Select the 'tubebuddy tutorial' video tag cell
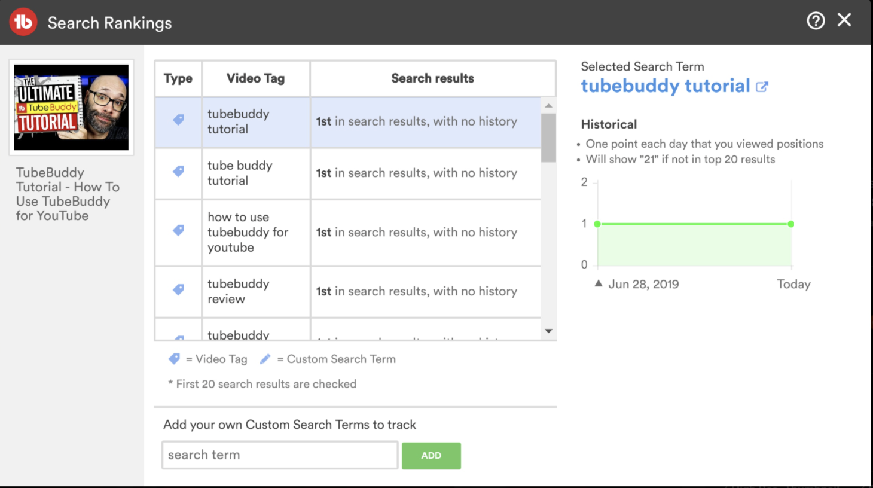The width and height of the screenshot is (873, 488). (256, 122)
